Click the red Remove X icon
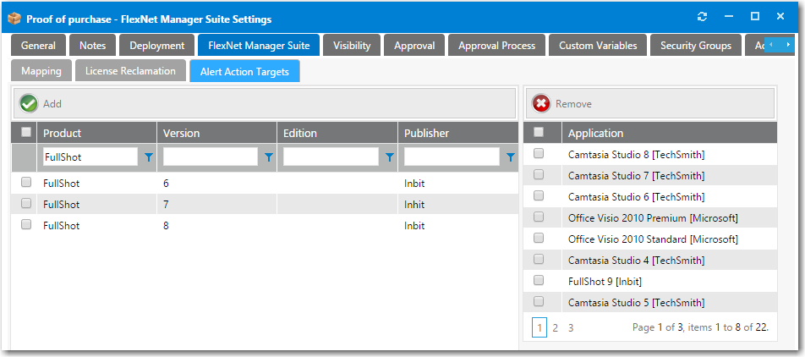The width and height of the screenshot is (805, 357). pyautogui.click(x=541, y=103)
